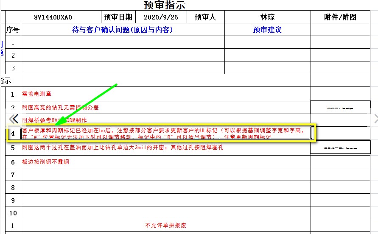Open the 003.bmp attachment in row 2
Viewport: 378px width, 234px height.
point(340,108)
